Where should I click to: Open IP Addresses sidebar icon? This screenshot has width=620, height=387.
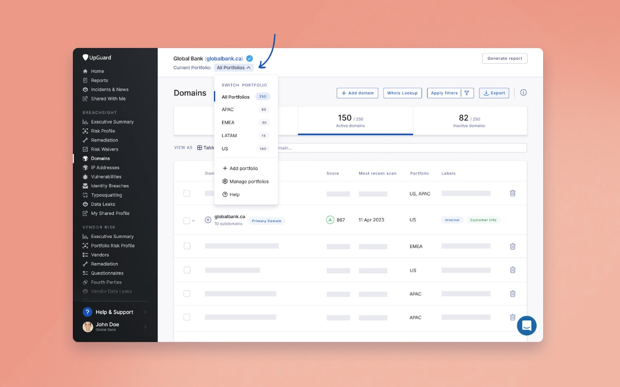pos(85,167)
